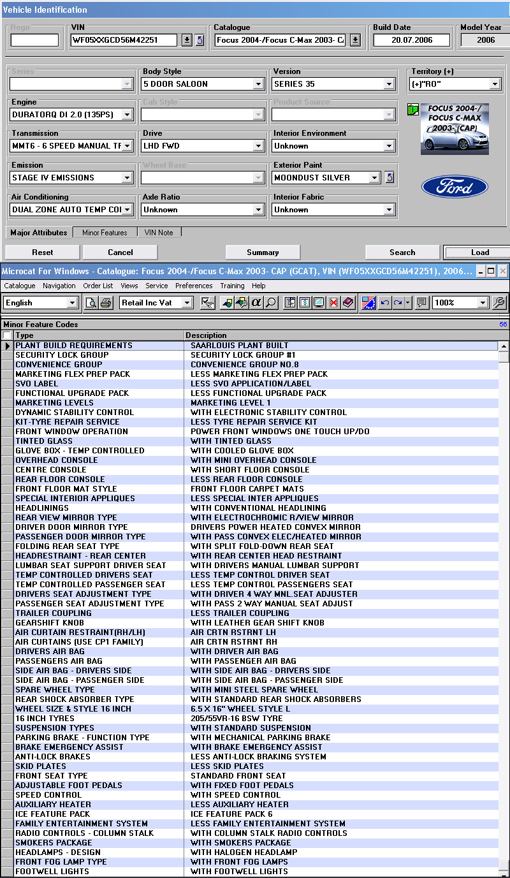This screenshot has width=510, height=878.
Task: Click the magnifying glass search icon
Action: tap(271, 303)
